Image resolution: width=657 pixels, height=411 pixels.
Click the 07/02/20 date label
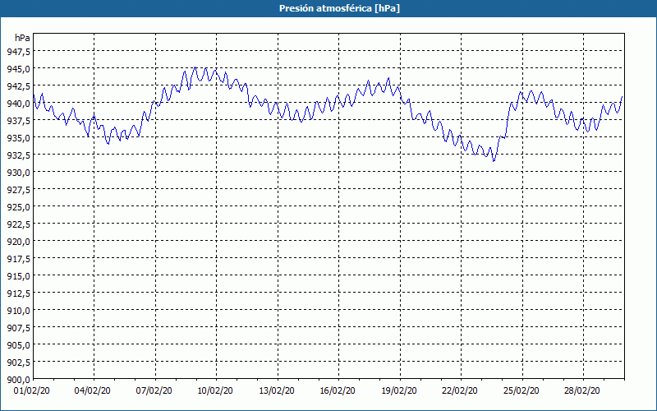(x=154, y=391)
